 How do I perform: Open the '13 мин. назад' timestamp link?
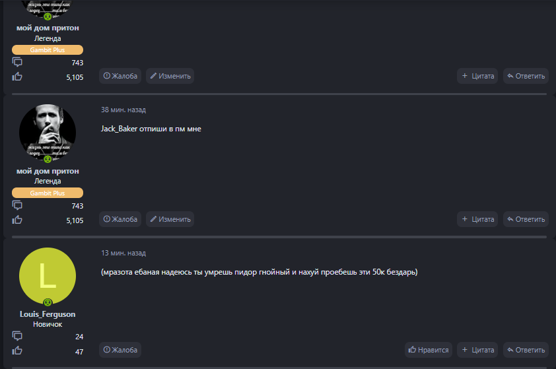[123, 253]
